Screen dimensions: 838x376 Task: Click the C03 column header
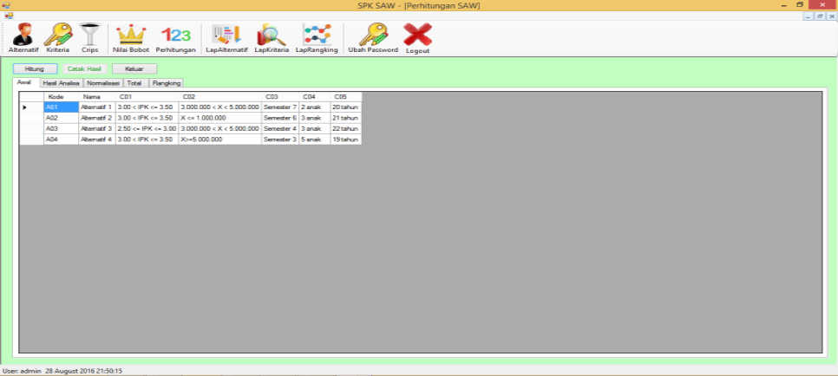(x=280, y=97)
